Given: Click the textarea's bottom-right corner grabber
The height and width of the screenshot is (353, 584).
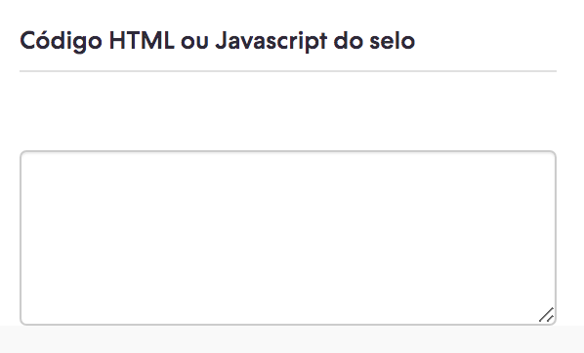Looking at the screenshot, I should coord(546,315).
